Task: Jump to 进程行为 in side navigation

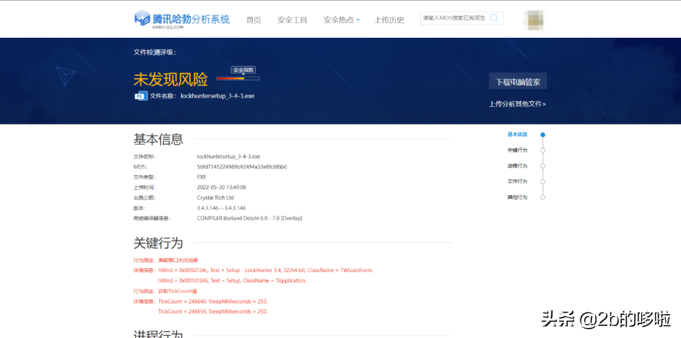Action: point(517,166)
